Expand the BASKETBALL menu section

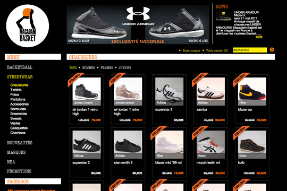[20, 67]
